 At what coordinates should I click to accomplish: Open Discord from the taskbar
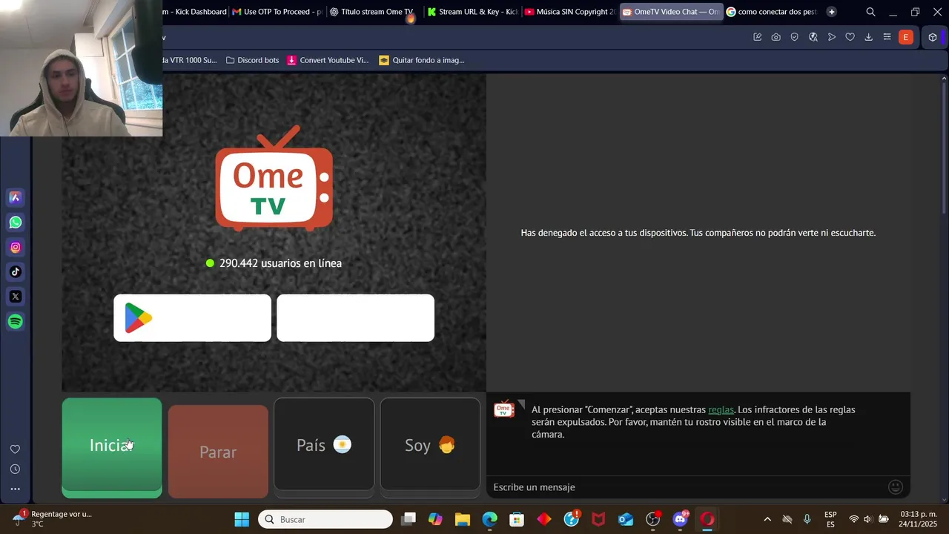pyautogui.click(x=680, y=519)
